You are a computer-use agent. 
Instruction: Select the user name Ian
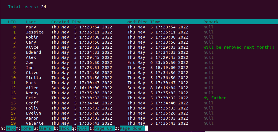(x=30, y=68)
